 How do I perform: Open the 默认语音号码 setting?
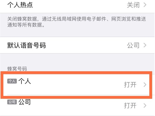tap(77, 45)
